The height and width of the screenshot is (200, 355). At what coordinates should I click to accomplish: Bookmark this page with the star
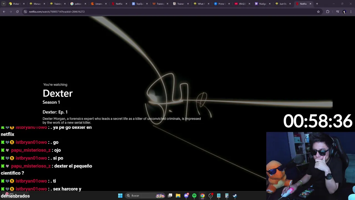click(x=318, y=12)
